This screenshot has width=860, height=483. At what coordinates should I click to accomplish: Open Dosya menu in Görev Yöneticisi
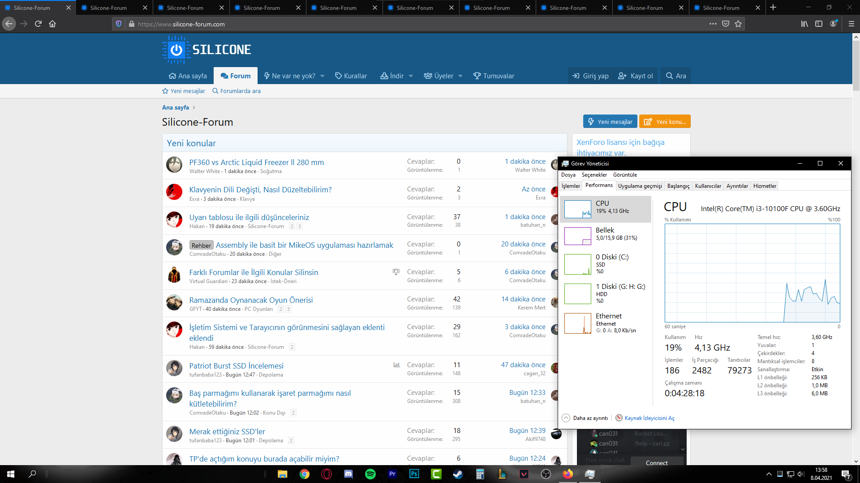[568, 175]
